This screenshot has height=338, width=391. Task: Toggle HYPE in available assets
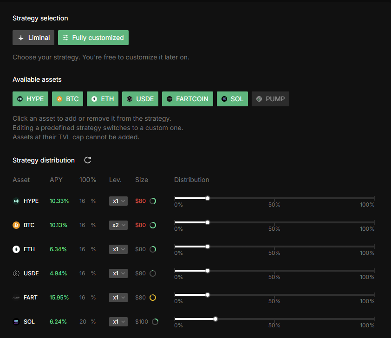pos(31,99)
